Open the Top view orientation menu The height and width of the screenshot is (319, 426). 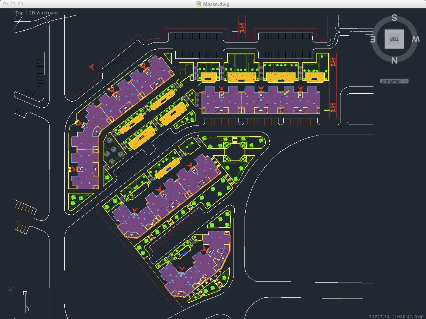coord(19,13)
